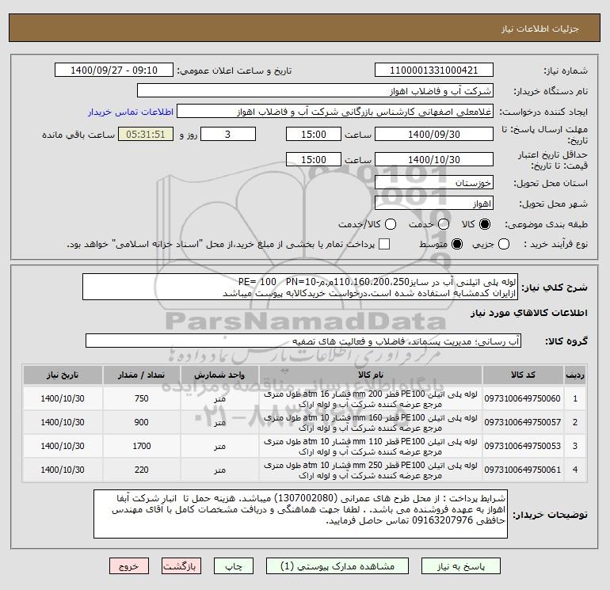Click the remaining time field 05:31:51
The width and height of the screenshot is (610, 590).
tap(146, 134)
